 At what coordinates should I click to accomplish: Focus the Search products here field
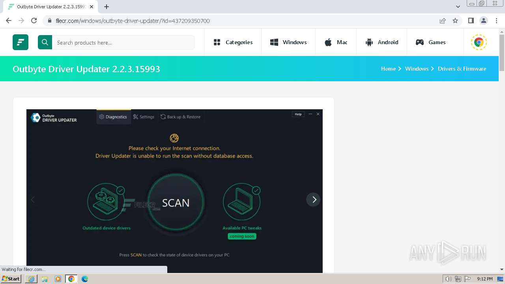123,42
